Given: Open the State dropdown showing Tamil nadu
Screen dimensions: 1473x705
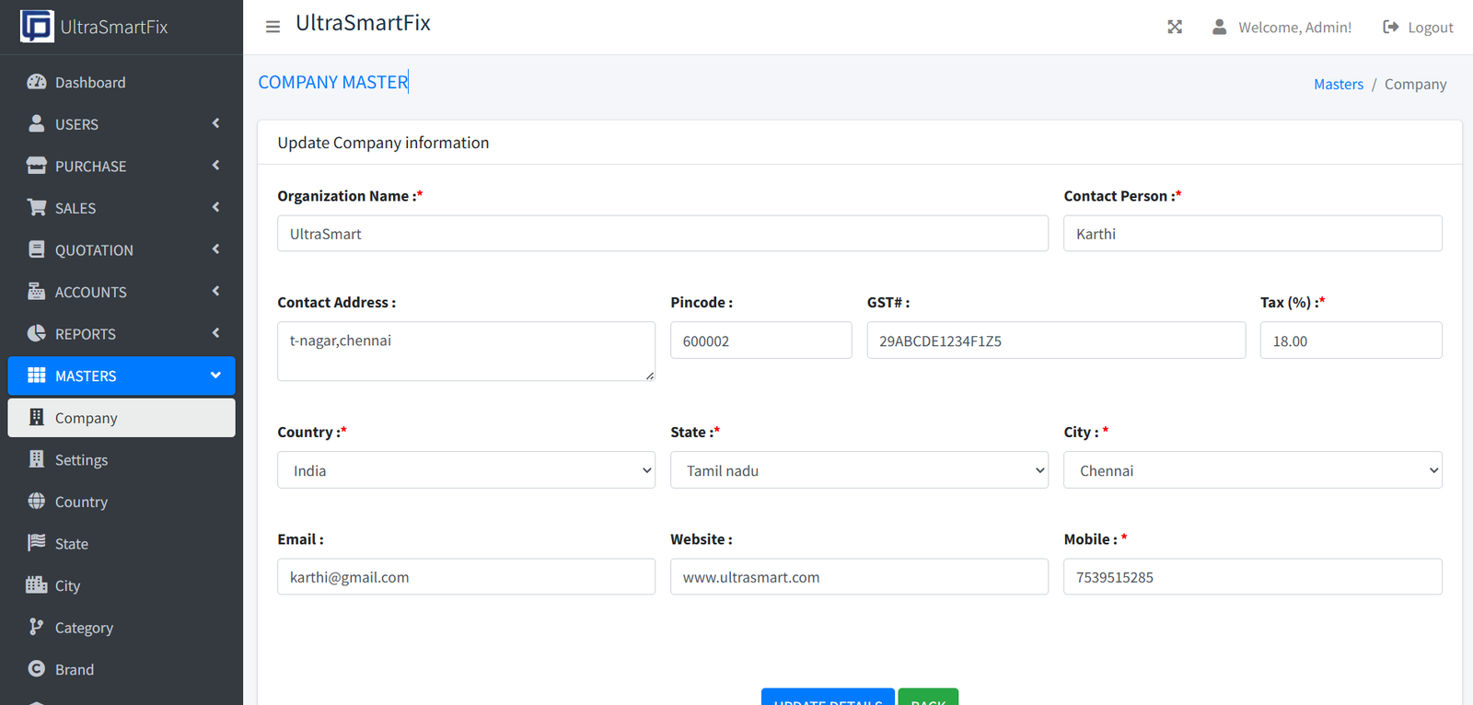Looking at the screenshot, I should (x=860, y=470).
